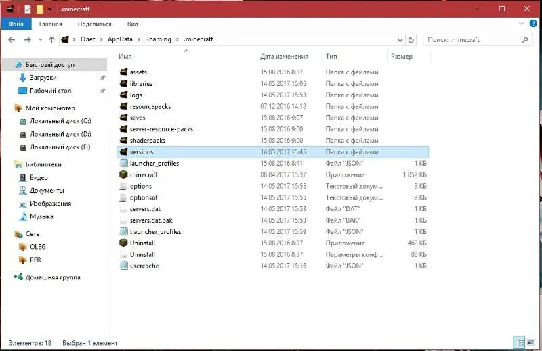The height and width of the screenshot is (351, 542).
Task: Open the Help question mark icon
Action: tap(533, 24)
